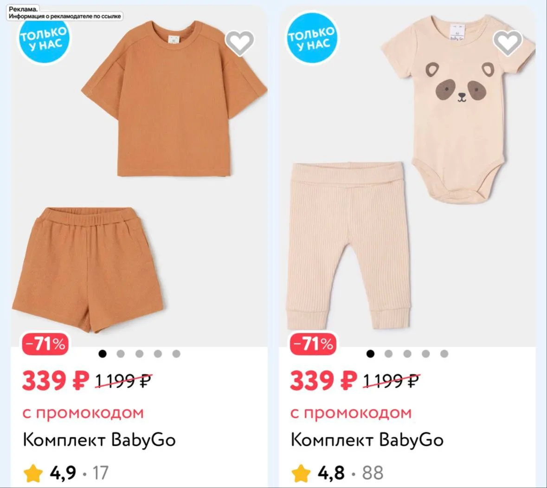Select last image dot for panda set
This screenshot has width=547, height=488.
point(444,354)
